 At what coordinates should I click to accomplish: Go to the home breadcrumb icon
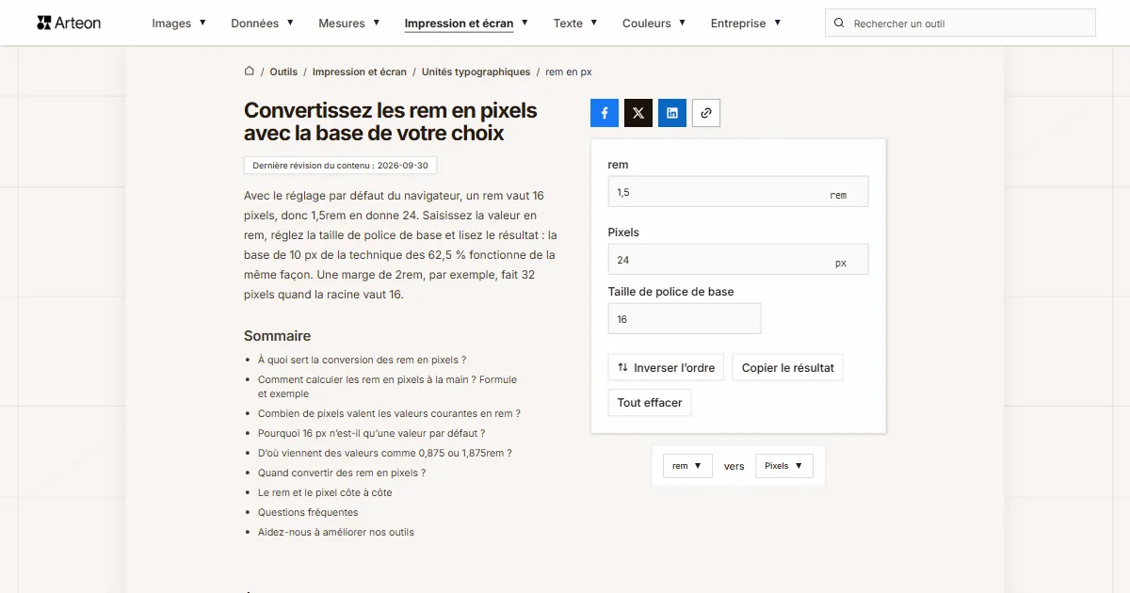250,72
